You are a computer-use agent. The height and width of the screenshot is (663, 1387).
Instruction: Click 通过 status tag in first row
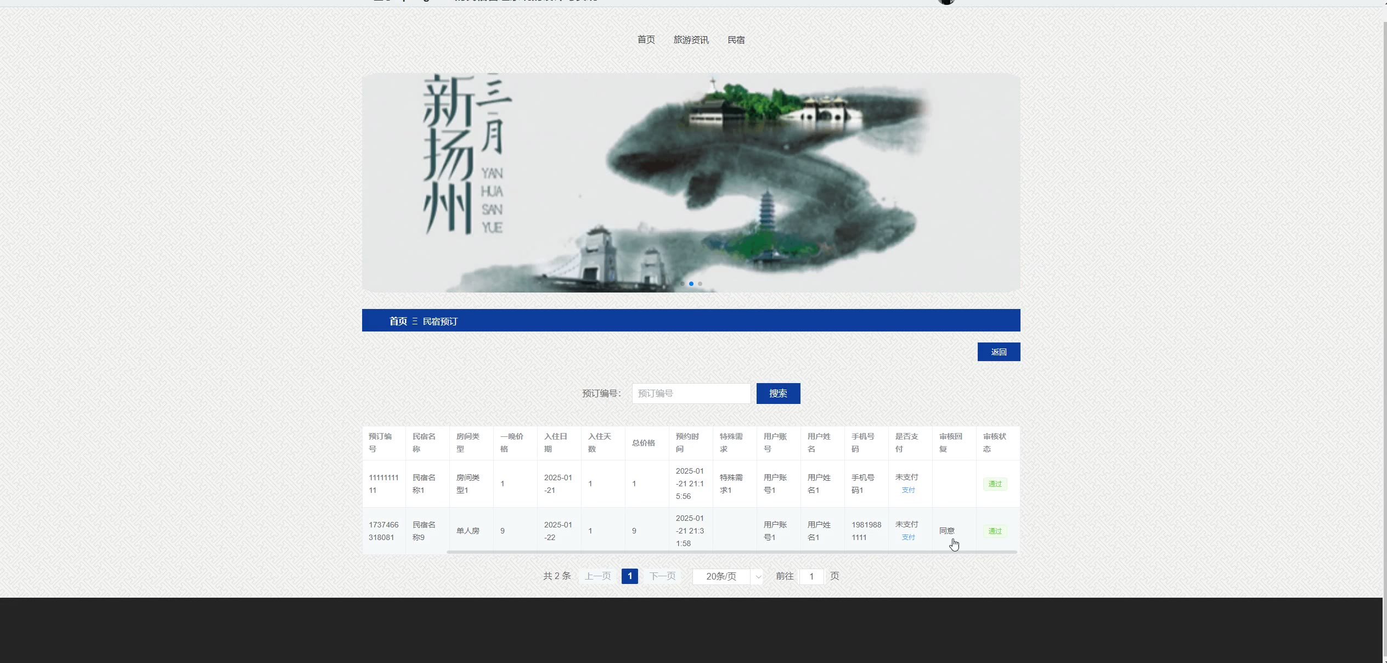(994, 484)
